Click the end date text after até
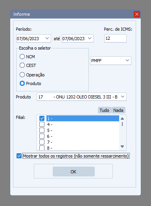 click(x=73, y=39)
